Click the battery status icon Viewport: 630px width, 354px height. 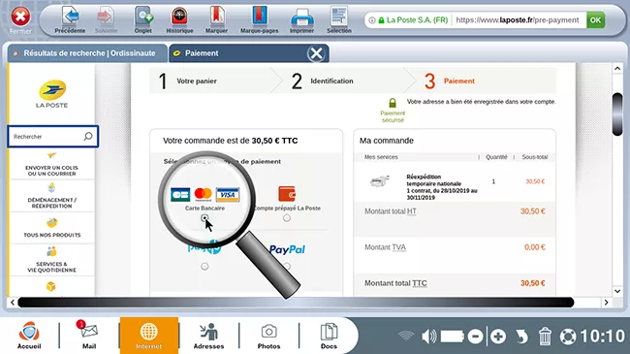tap(453, 337)
